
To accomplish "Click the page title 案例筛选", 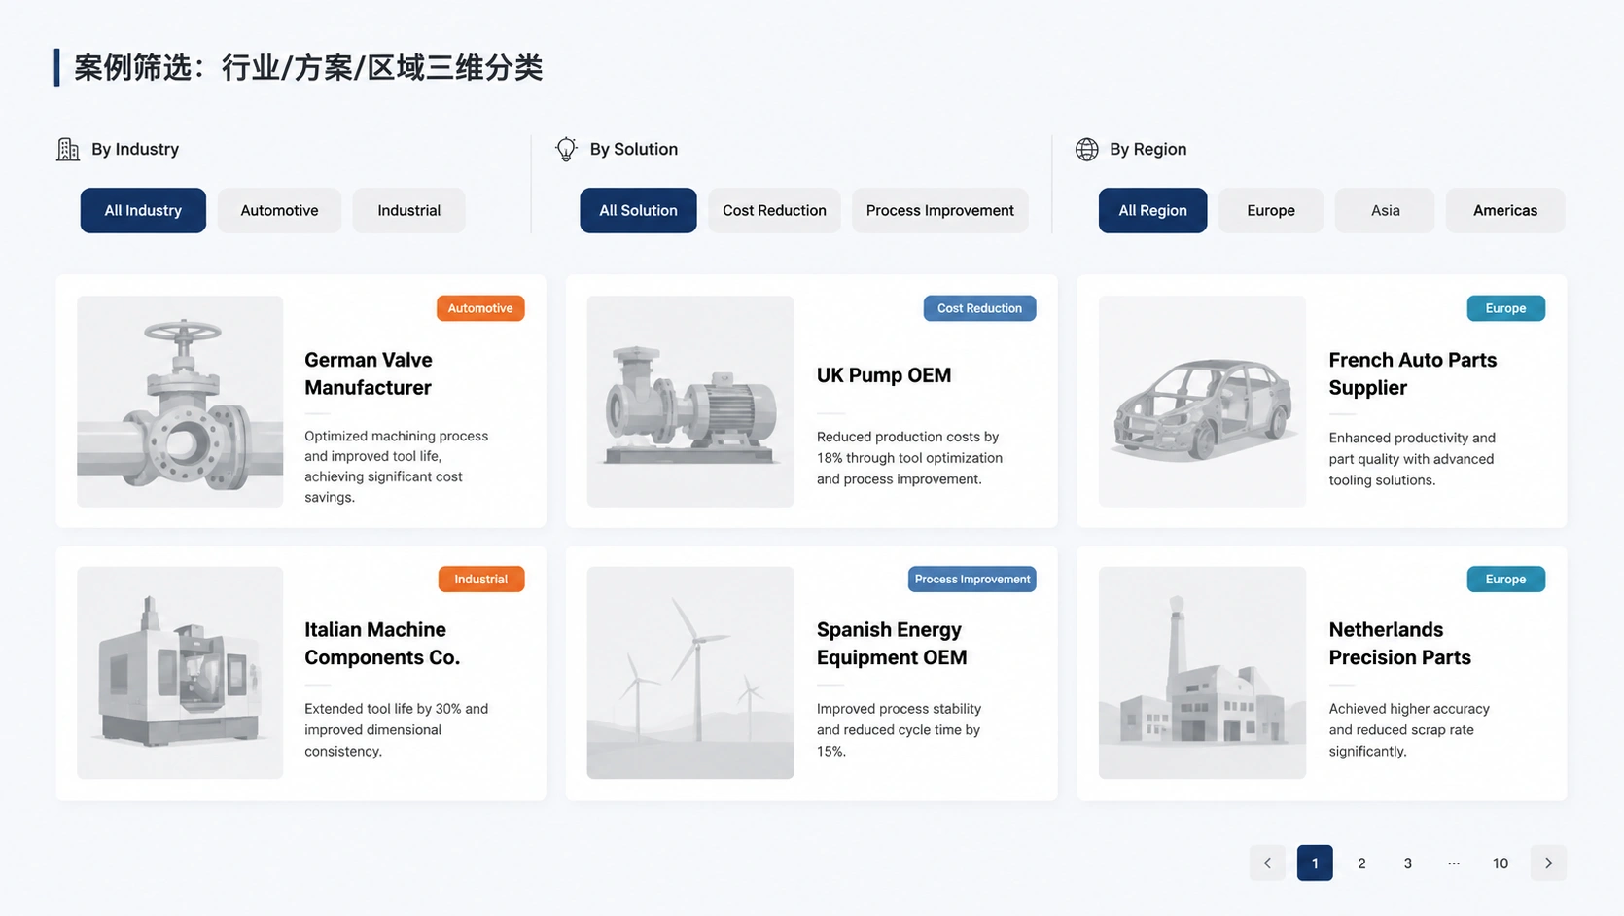I will click(131, 67).
